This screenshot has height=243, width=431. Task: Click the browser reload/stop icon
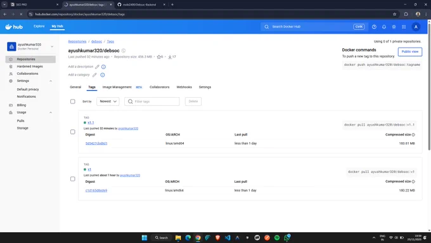click(21, 14)
